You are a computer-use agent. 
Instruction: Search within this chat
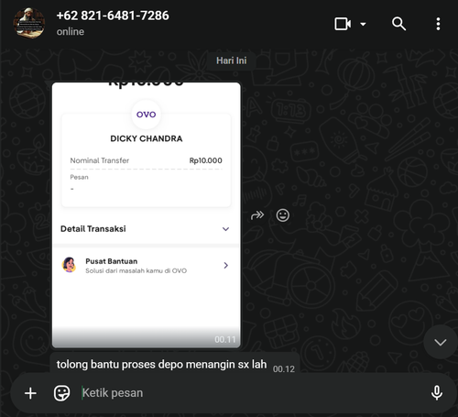point(398,24)
